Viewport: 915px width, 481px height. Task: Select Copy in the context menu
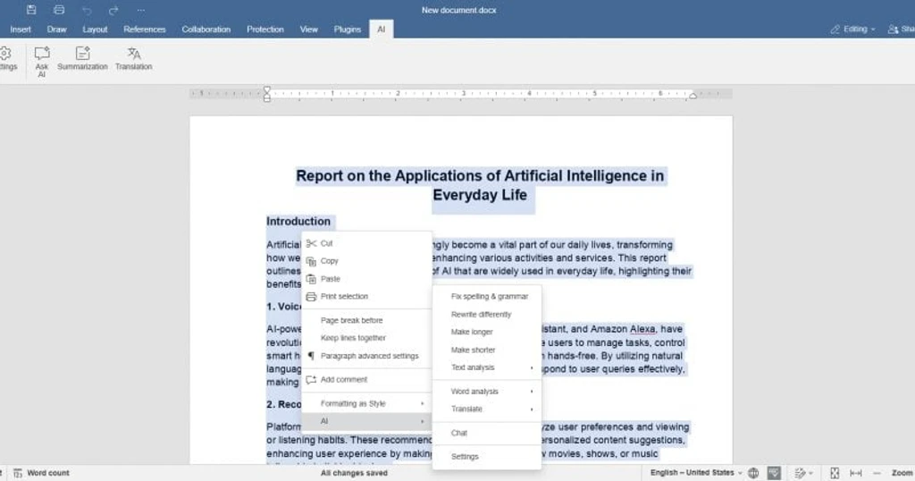(366, 261)
